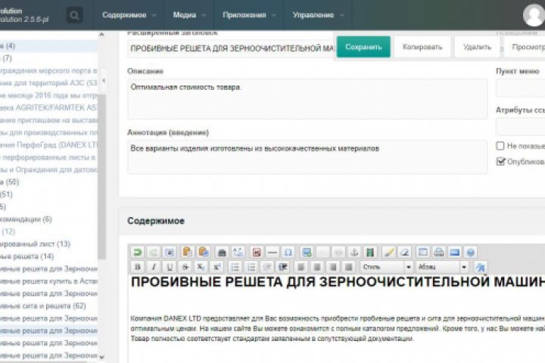Screen dimensions: 545x363
Task: Collapse the resource tree side panel handle
Action: point(104,81)
